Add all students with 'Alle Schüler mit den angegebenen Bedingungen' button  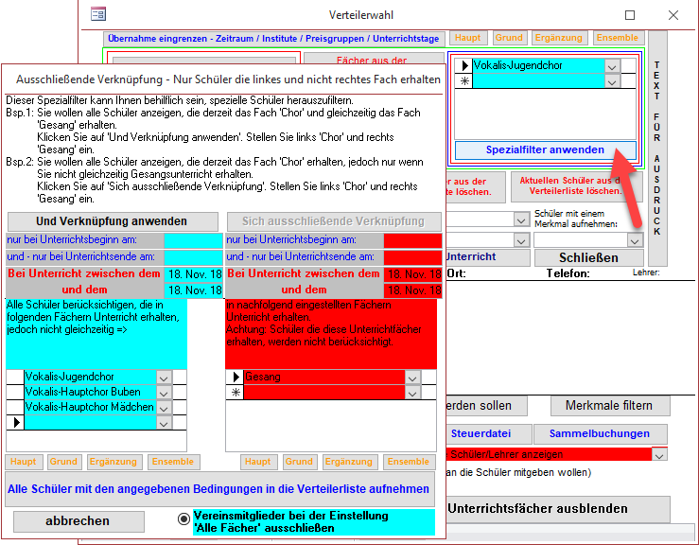pos(219,489)
